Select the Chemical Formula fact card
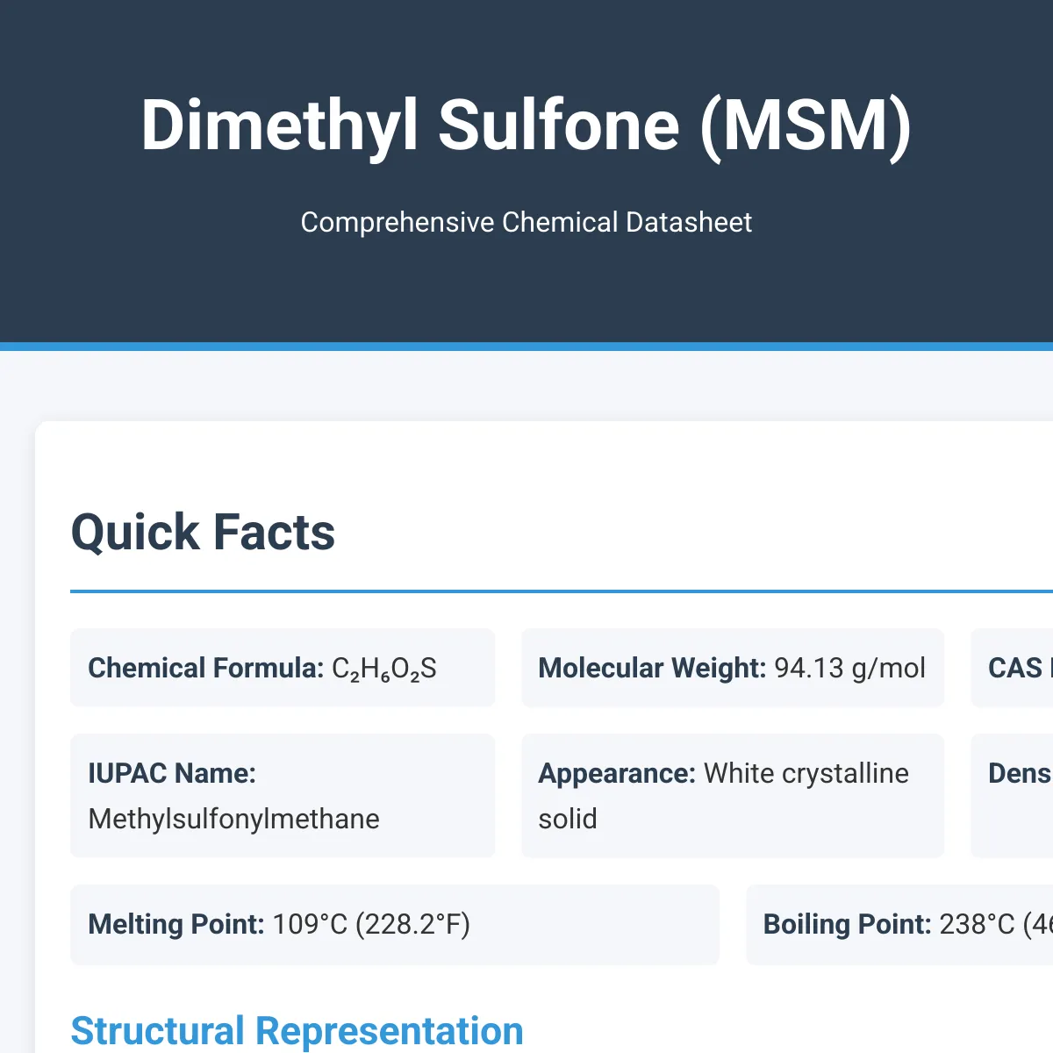1053x1053 pixels. [283, 668]
